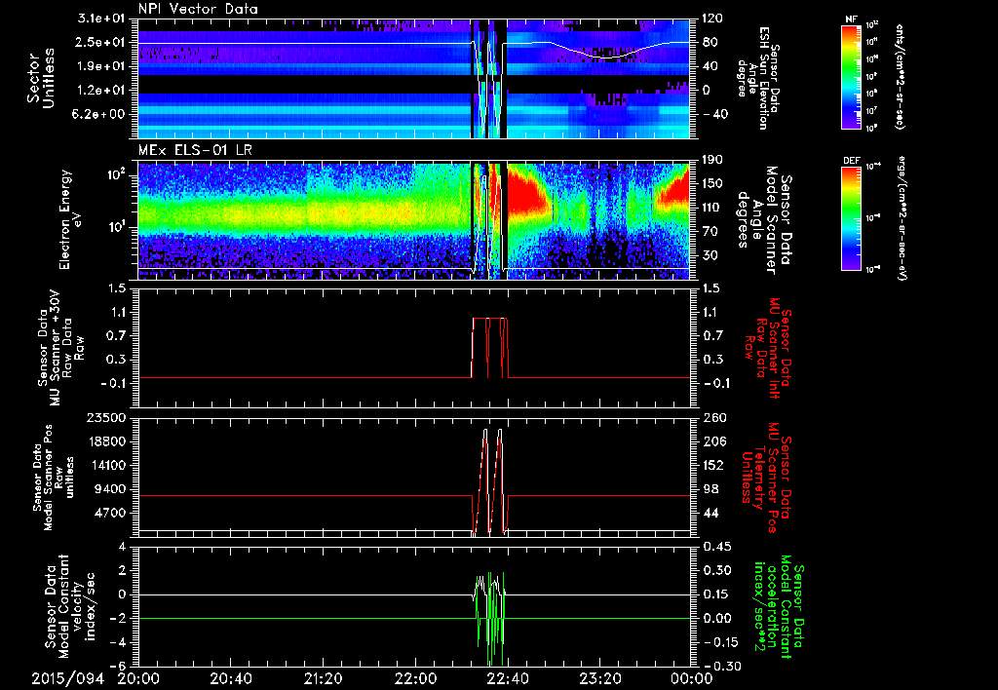Image resolution: width=998 pixels, height=690 pixels.
Task: Click the "18800" scanner position tick label
Action: point(107,441)
